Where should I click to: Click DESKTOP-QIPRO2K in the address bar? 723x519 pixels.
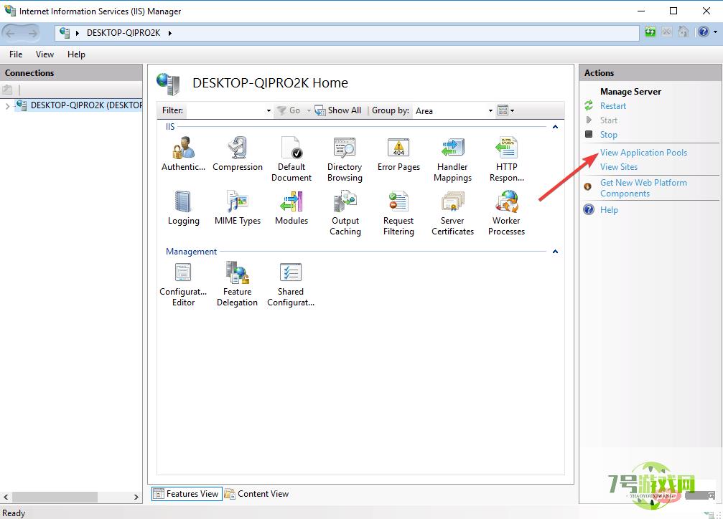(123, 33)
